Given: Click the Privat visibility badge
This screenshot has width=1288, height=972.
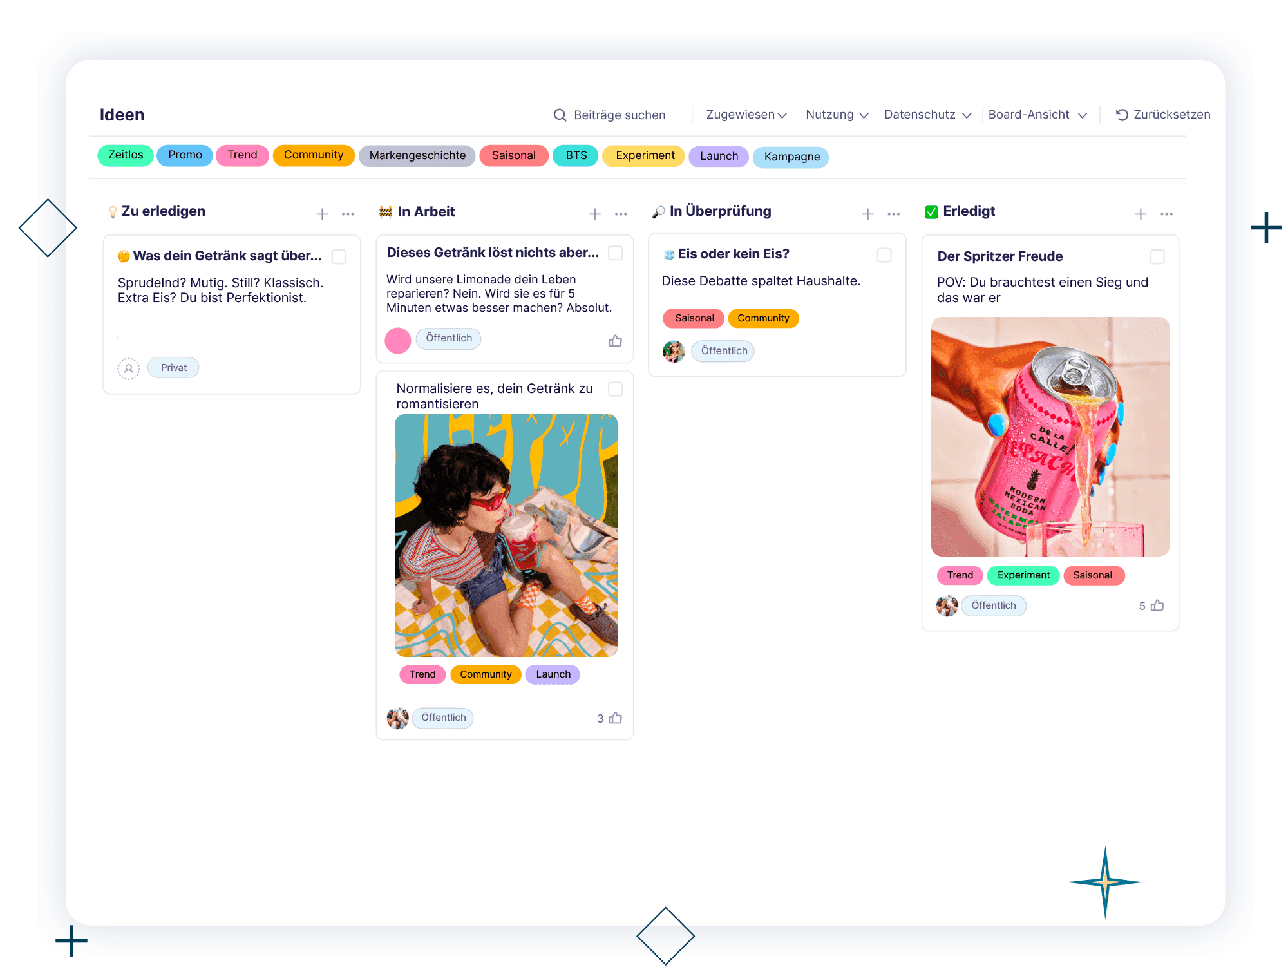Looking at the screenshot, I should click(173, 368).
